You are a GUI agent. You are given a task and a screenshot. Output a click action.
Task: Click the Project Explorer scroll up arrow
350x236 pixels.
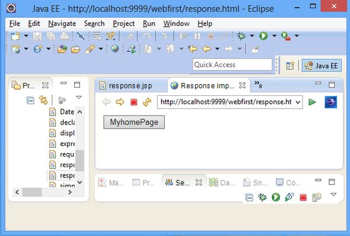coord(80,112)
